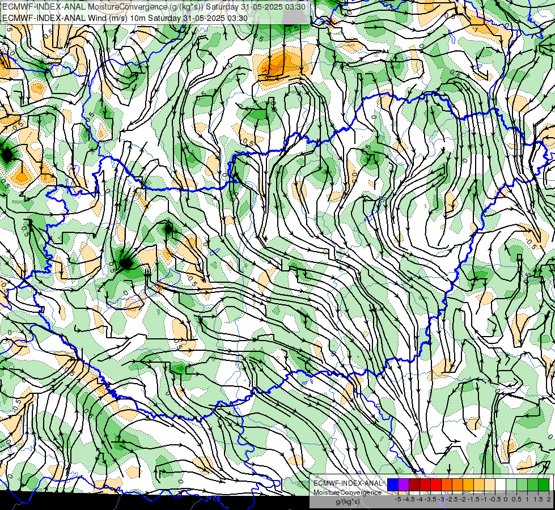Image resolution: width=555 pixels, height=510 pixels.
Task: Click the white legend swatch near zero
Action: (501, 484)
